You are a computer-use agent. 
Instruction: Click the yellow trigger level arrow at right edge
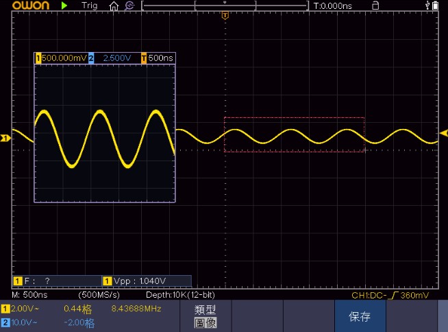(x=444, y=133)
